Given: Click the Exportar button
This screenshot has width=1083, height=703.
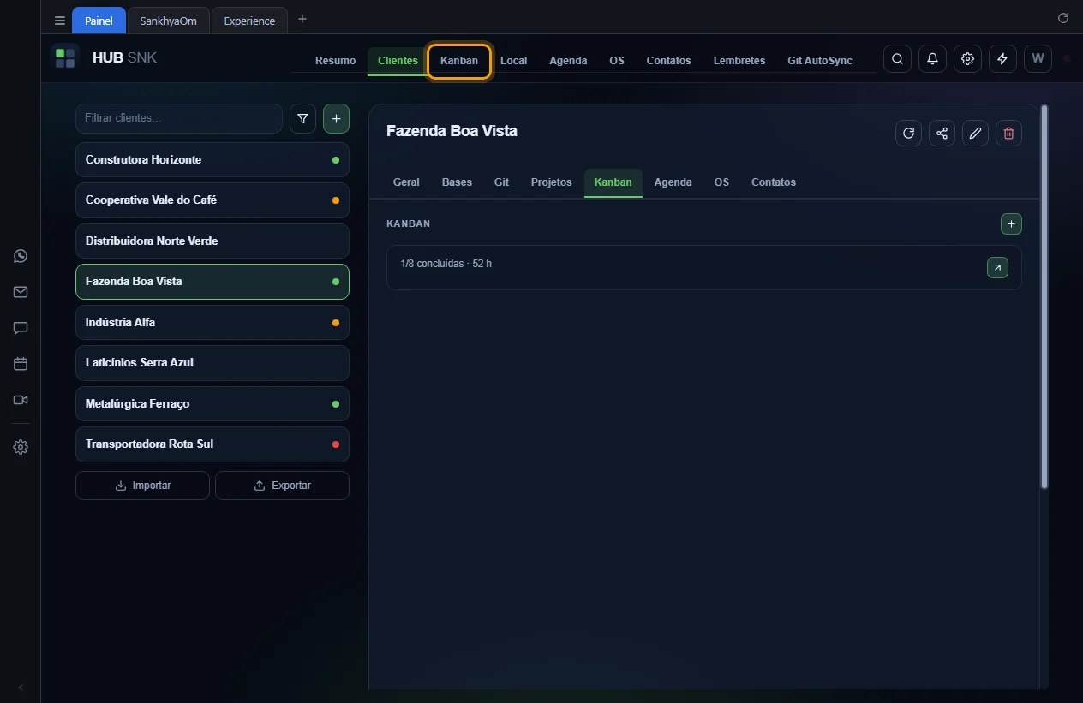Looking at the screenshot, I should click(x=282, y=486).
